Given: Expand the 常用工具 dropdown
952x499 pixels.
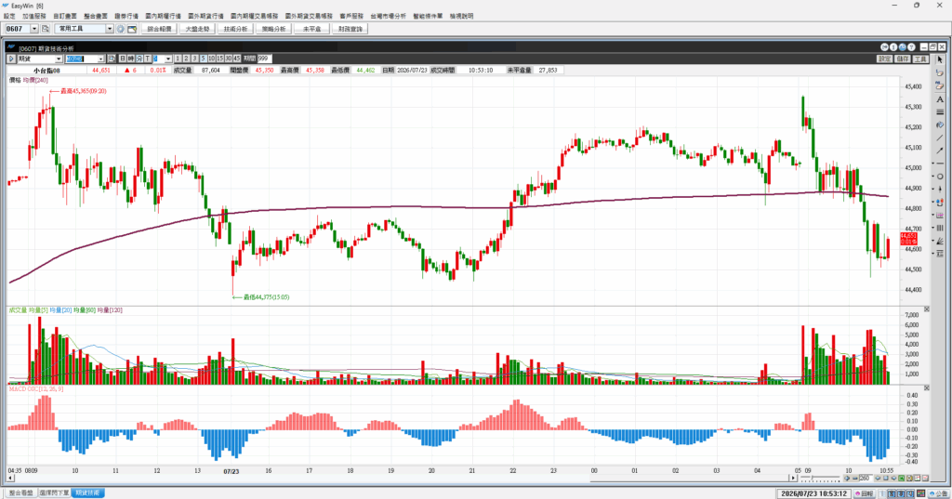Looking at the screenshot, I should point(110,29).
